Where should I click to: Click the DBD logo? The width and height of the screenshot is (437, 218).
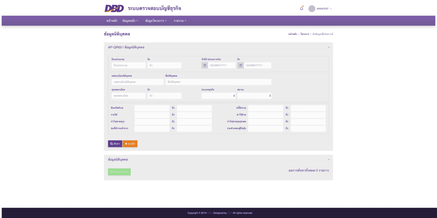pyautogui.click(x=114, y=8)
